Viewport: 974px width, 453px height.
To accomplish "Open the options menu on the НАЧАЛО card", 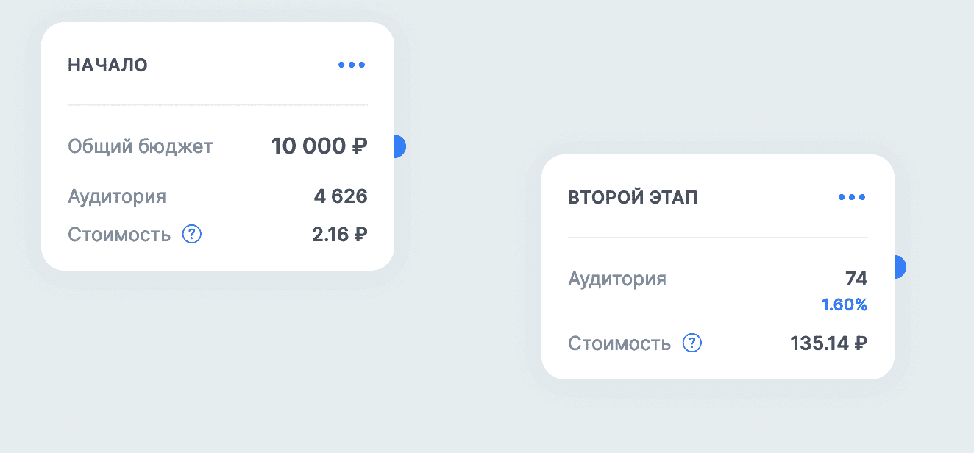I will pyautogui.click(x=352, y=64).
